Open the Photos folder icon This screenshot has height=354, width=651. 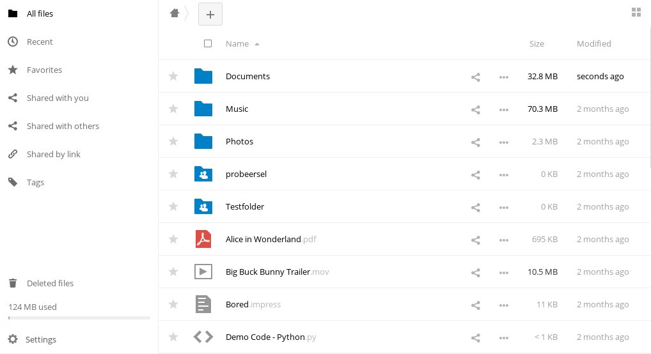pyautogui.click(x=203, y=141)
